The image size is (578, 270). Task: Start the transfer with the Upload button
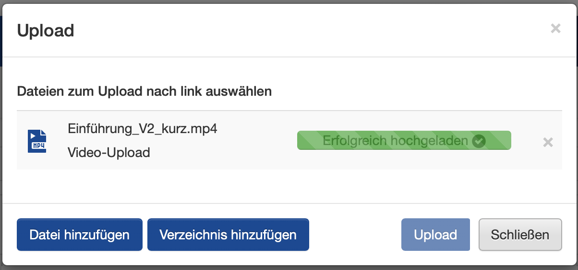coord(435,235)
